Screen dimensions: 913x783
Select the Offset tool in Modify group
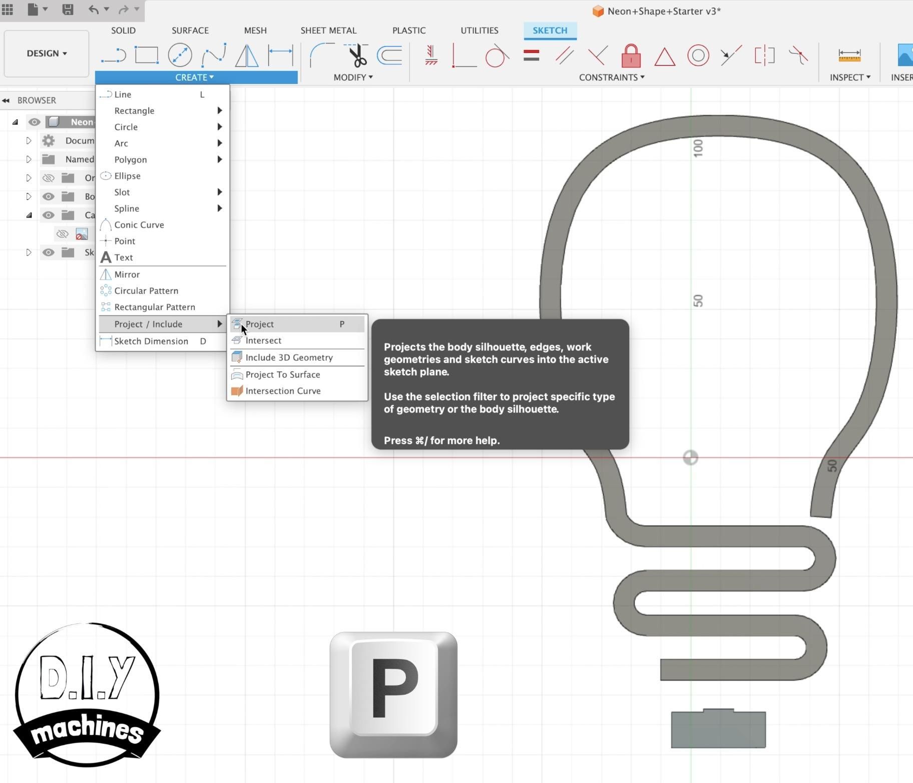coord(389,56)
